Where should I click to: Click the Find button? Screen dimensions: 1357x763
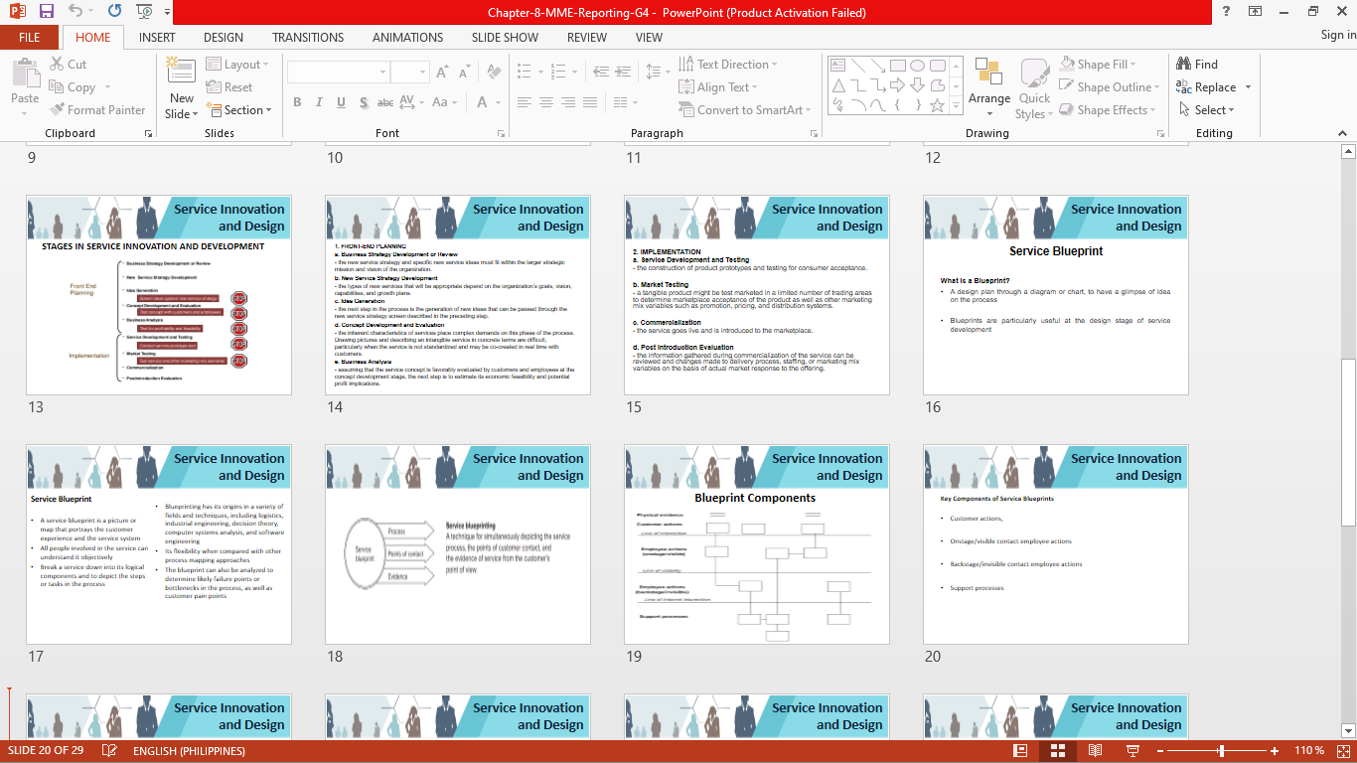(x=1197, y=64)
